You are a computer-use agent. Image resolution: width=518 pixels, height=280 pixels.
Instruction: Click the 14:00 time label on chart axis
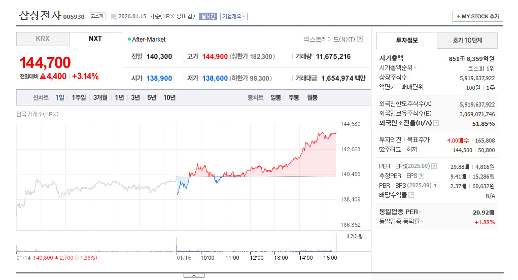point(305,258)
